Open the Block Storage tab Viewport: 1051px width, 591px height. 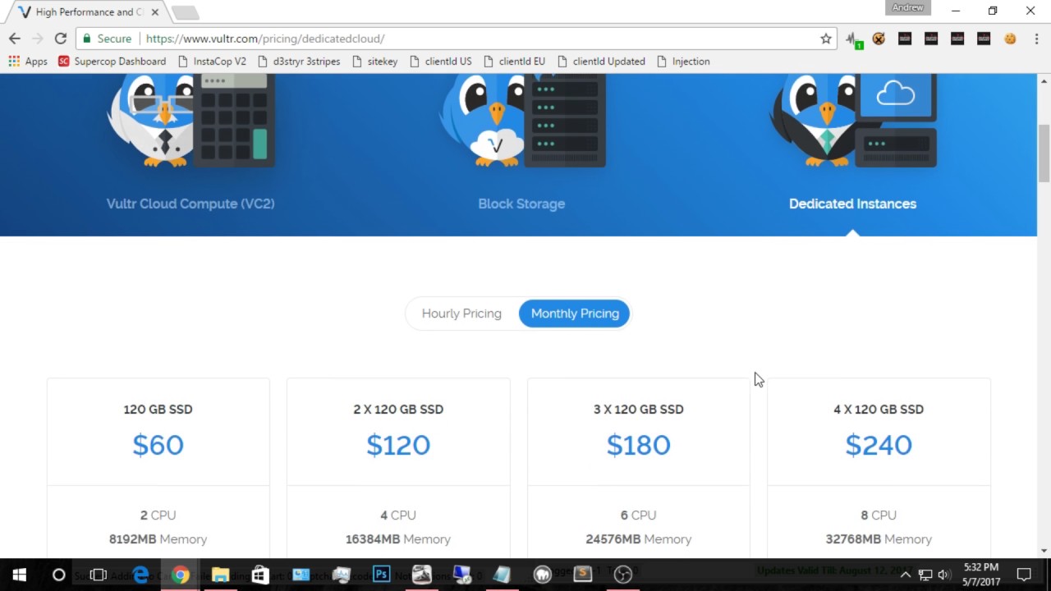tap(521, 204)
